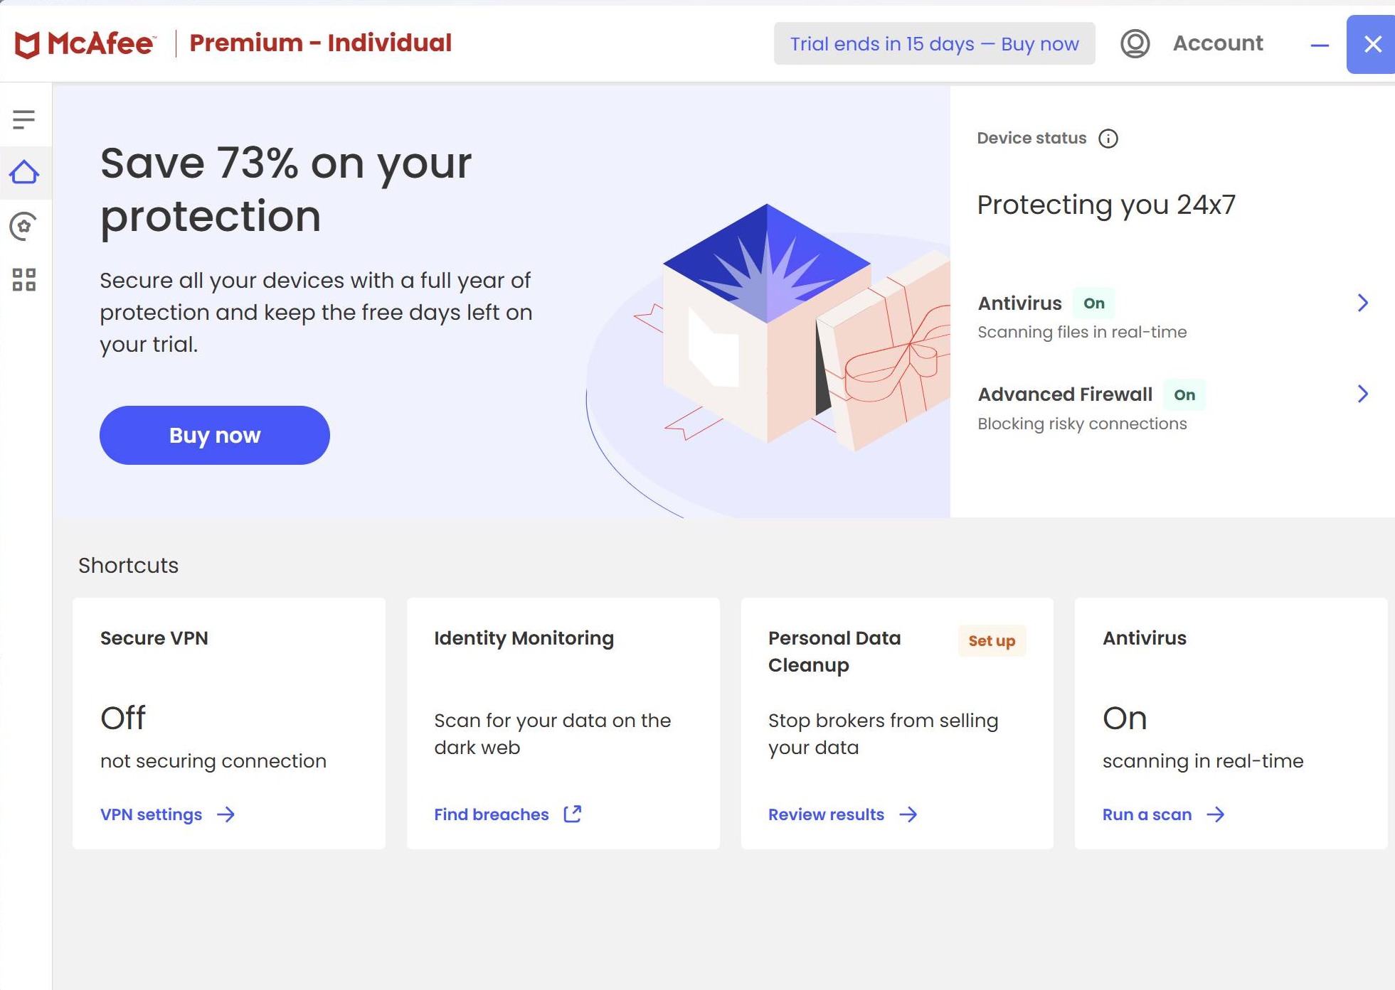
Task: Click the Trial ends Buy now banner
Action: [x=934, y=44]
